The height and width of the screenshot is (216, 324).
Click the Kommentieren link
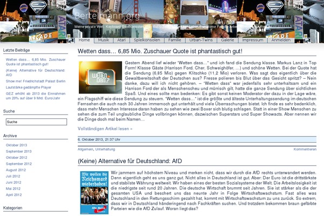tap(305, 149)
